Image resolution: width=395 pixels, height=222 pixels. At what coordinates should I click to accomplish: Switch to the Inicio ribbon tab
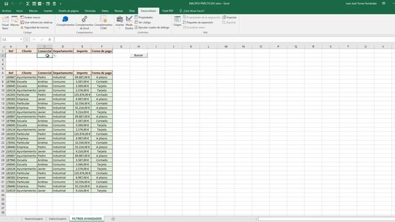(19, 11)
